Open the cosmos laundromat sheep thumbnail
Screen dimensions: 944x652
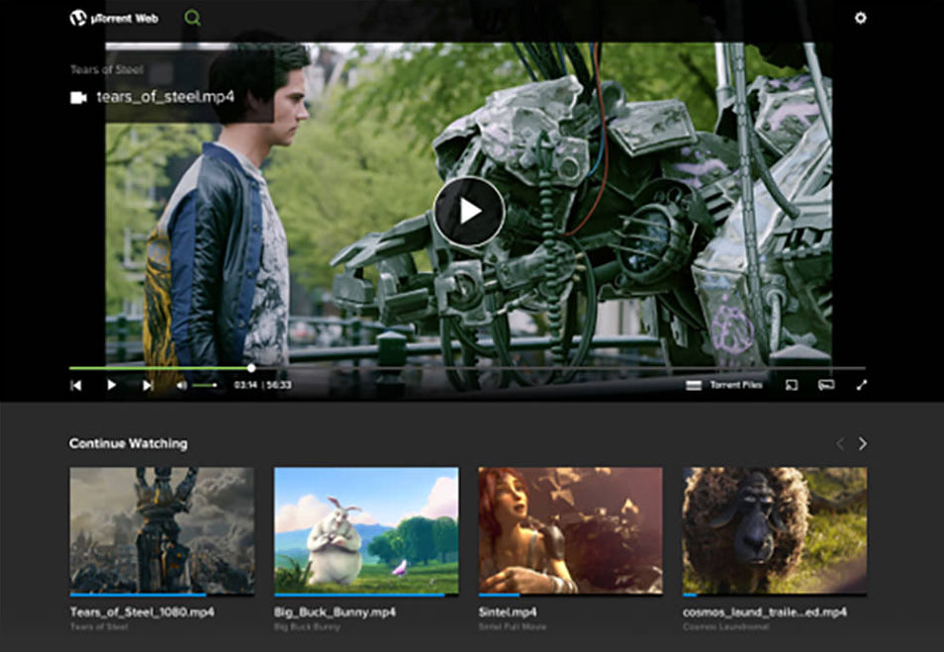pos(775,531)
